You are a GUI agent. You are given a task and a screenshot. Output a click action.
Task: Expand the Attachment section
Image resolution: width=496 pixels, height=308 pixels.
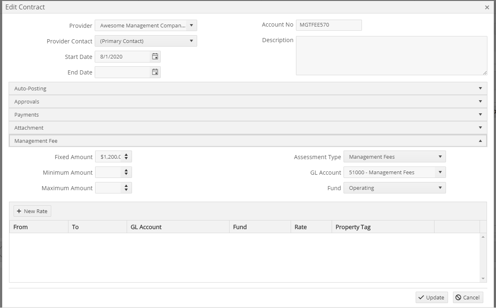tap(248, 128)
